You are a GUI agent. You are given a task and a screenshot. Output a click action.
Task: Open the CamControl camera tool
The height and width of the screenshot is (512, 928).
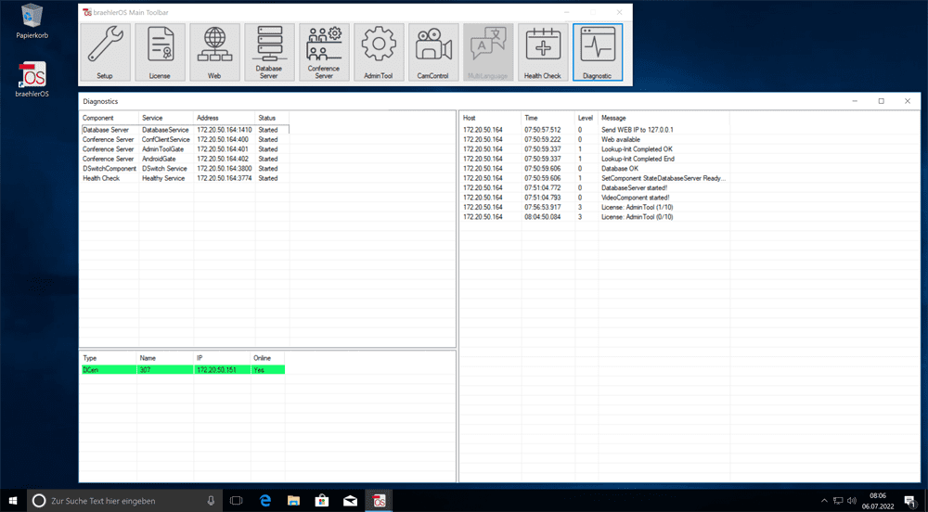pyautogui.click(x=433, y=52)
